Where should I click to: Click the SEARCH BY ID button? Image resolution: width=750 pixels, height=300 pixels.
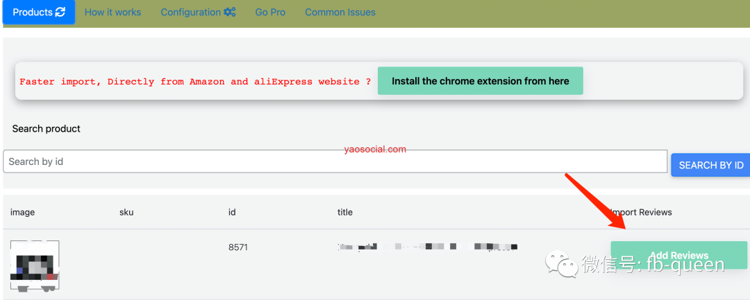tap(711, 165)
